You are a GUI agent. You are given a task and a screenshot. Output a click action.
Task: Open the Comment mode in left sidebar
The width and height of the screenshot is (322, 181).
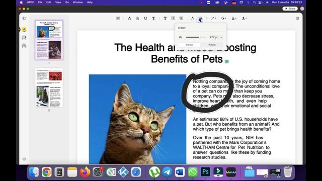(24, 30)
